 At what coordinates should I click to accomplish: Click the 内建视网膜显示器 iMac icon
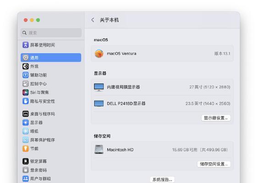click(x=99, y=87)
